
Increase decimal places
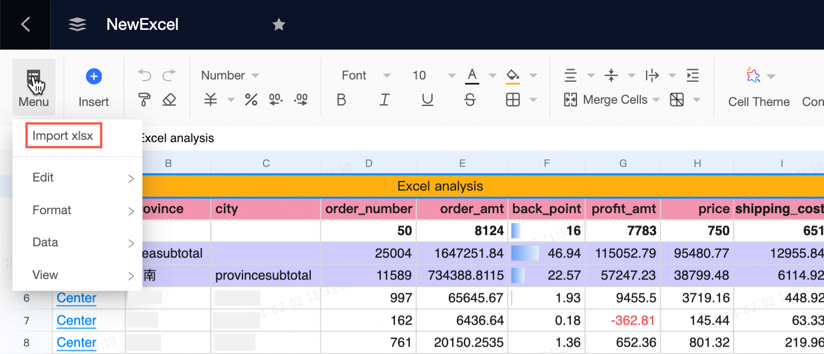point(301,100)
